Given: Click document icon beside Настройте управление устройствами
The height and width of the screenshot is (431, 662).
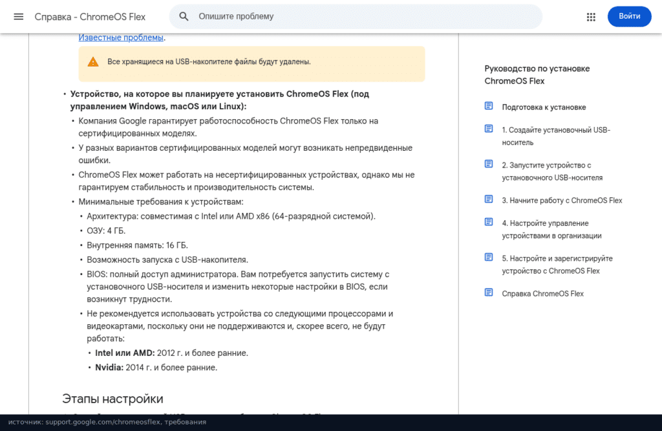Looking at the screenshot, I should (489, 222).
